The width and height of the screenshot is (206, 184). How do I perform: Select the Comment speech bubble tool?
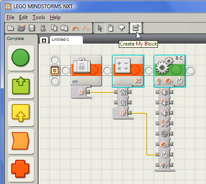(x=121, y=28)
